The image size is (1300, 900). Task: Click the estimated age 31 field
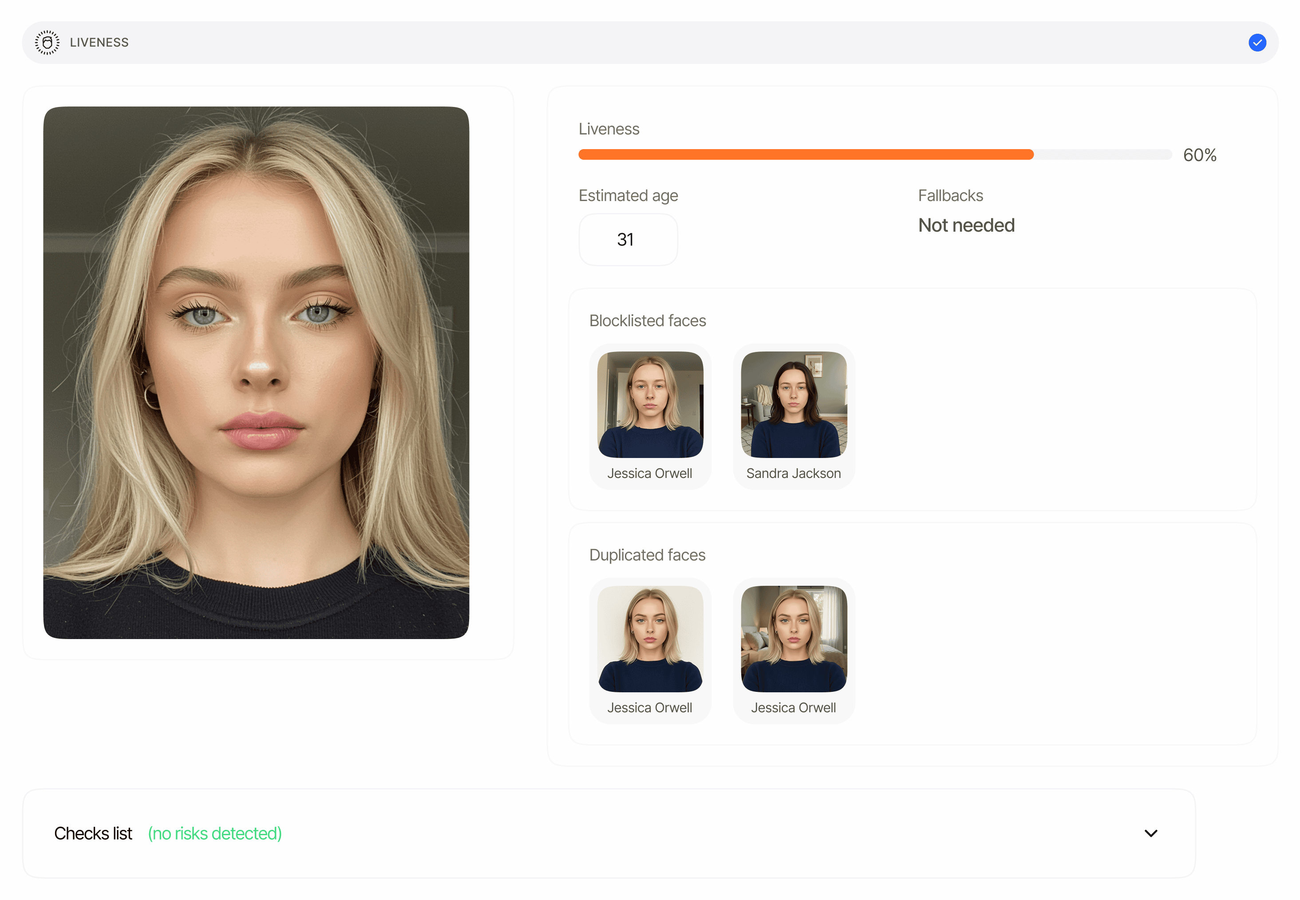(x=627, y=240)
